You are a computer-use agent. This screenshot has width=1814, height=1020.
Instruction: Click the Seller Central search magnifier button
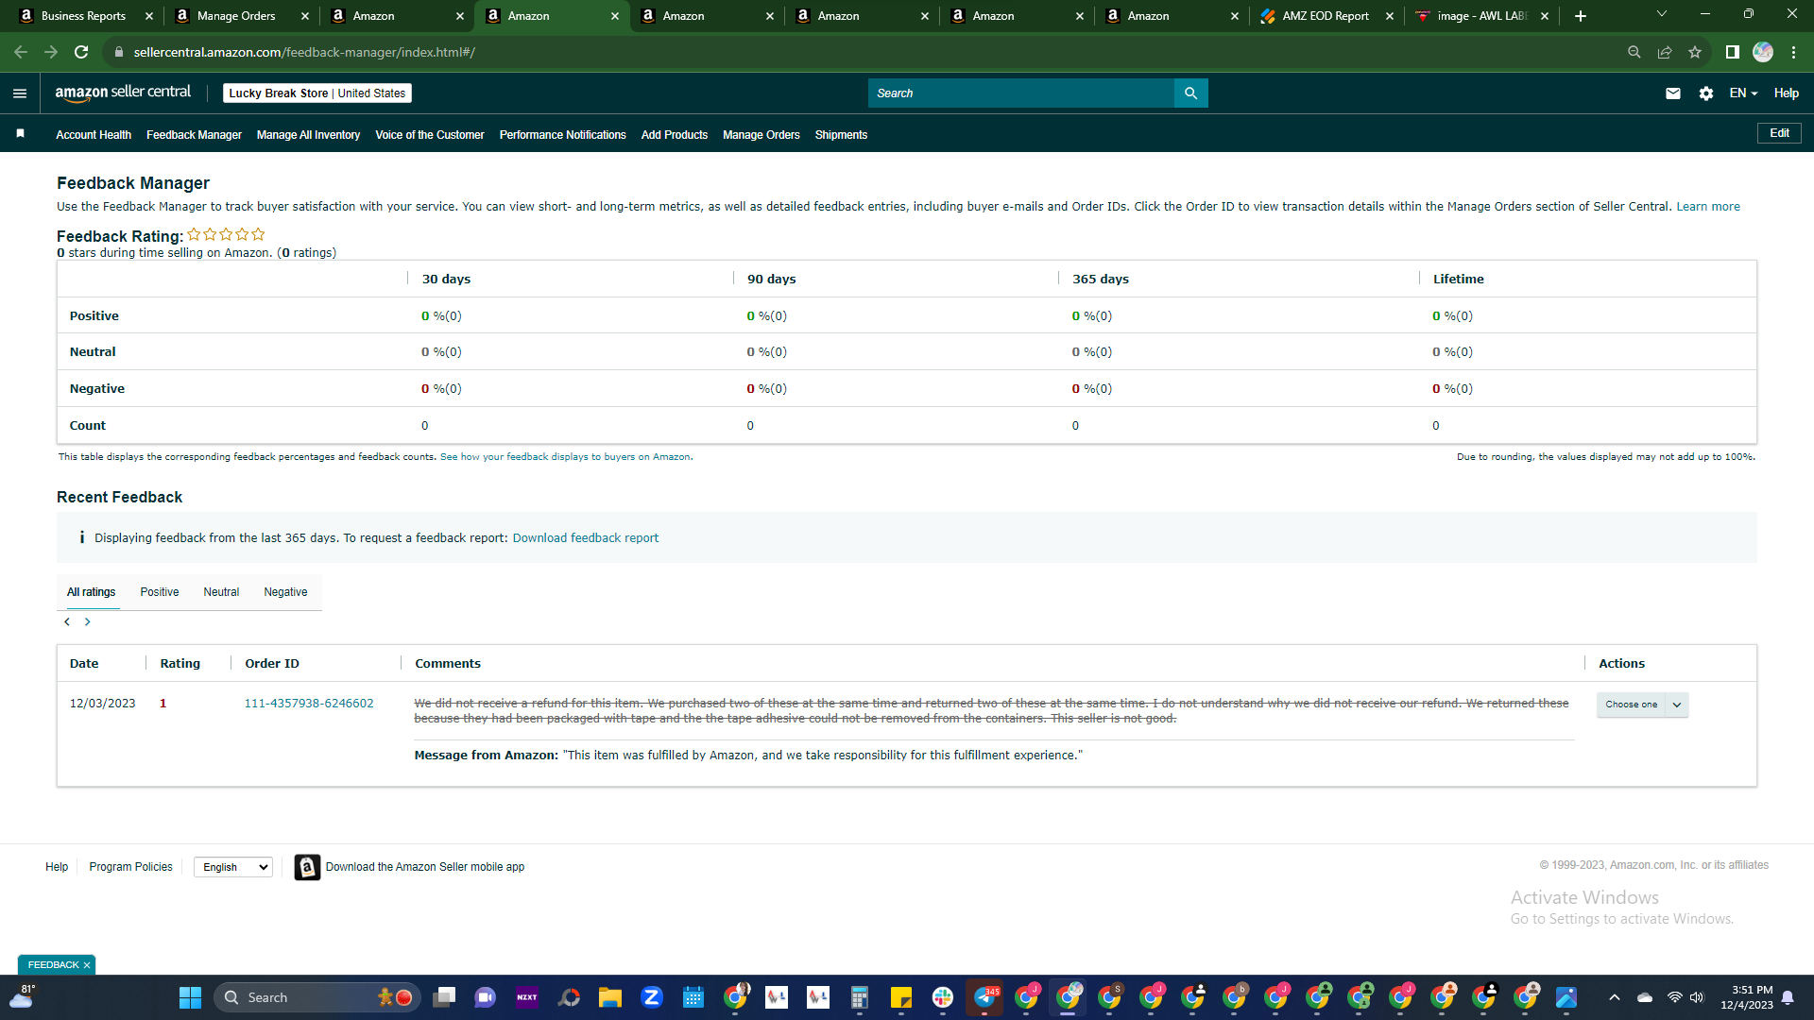pyautogui.click(x=1190, y=93)
